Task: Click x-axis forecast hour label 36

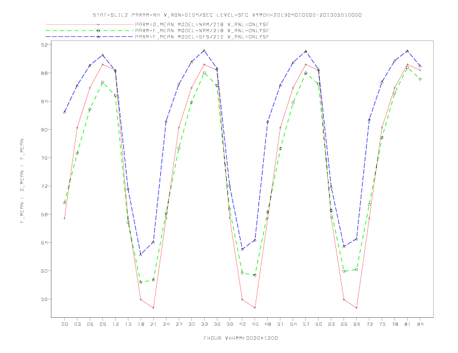Action: (217, 324)
